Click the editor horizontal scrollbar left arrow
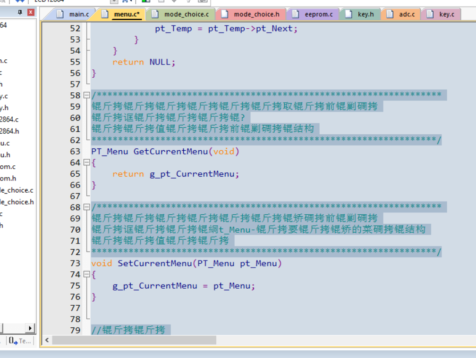 [47, 340]
